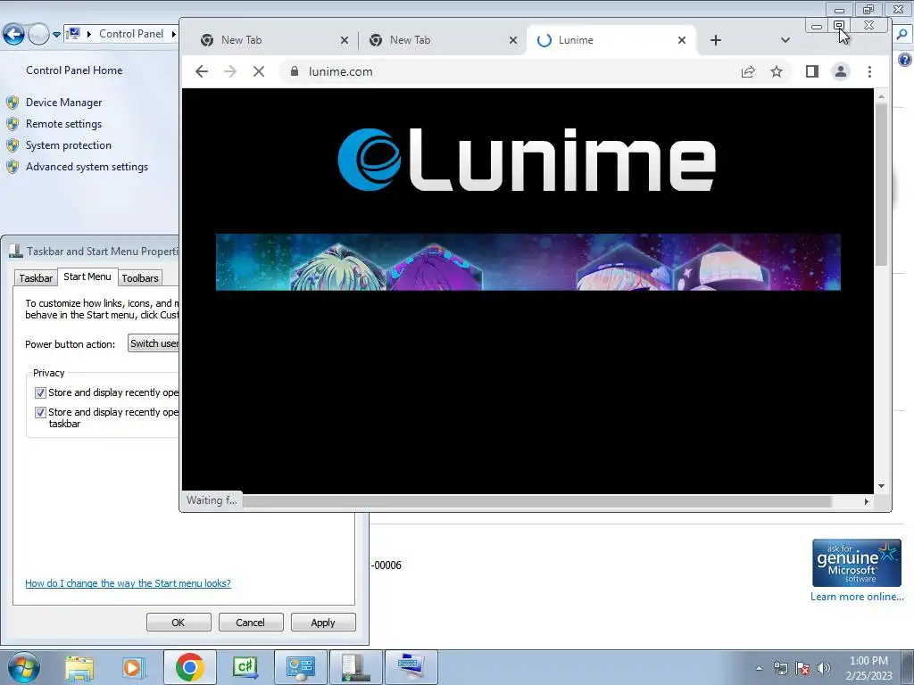Close the Lunime tab

(681, 40)
